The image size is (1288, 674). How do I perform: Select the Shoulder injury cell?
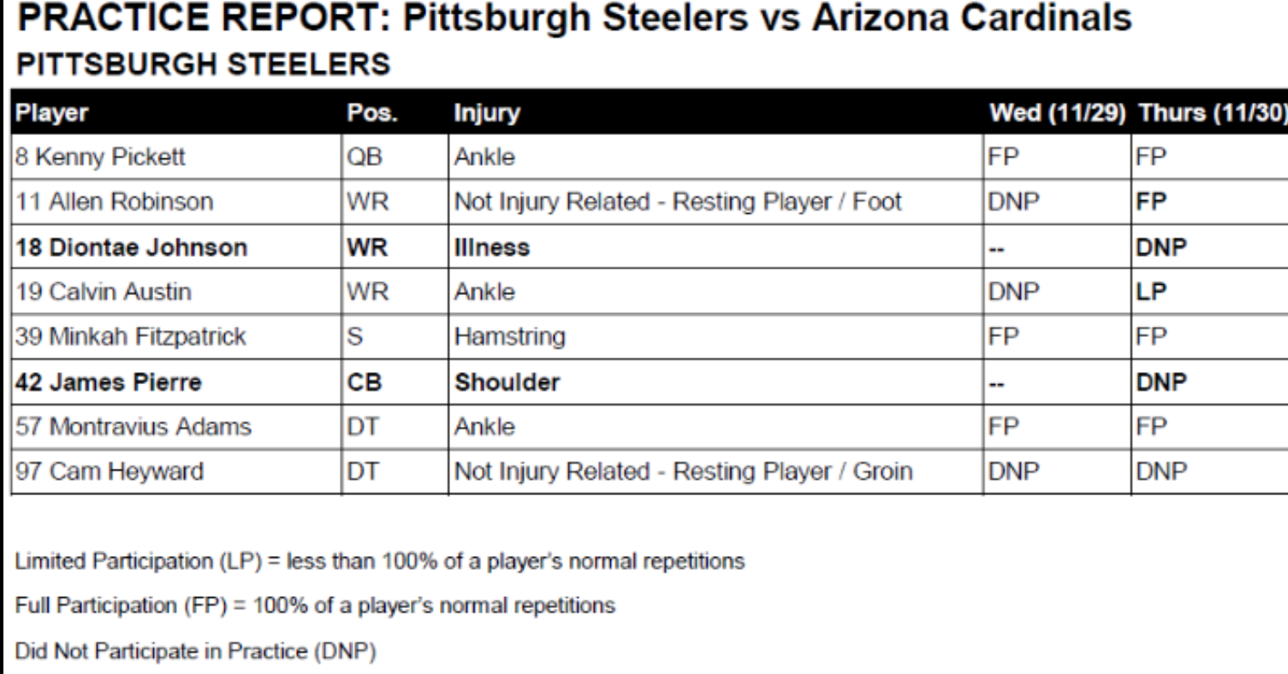[x=507, y=381]
